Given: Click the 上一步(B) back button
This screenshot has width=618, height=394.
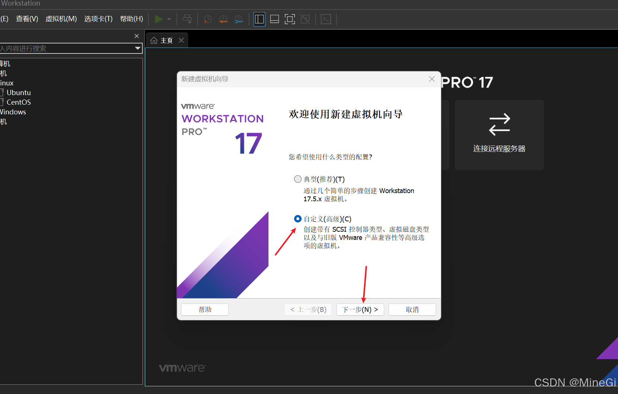Looking at the screenshot, I should (x=308, y=310).
